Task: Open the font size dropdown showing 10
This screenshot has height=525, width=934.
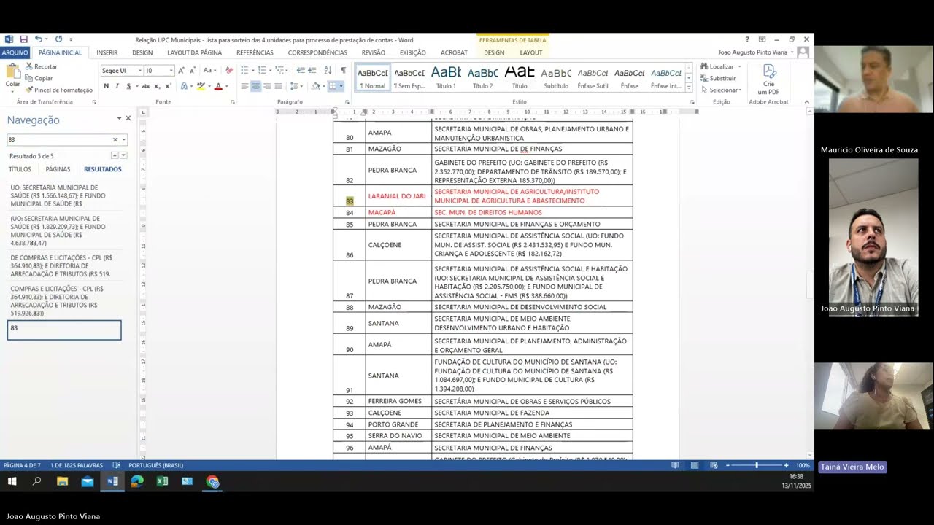Action: click(171, 71)
